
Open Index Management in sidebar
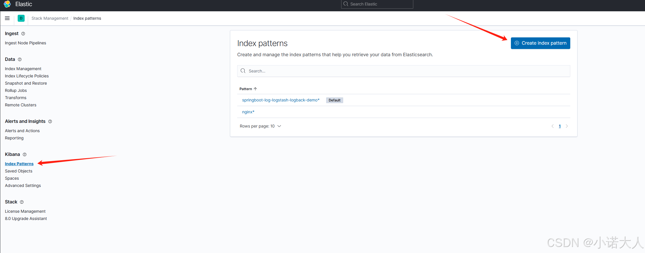pos(23,69)
